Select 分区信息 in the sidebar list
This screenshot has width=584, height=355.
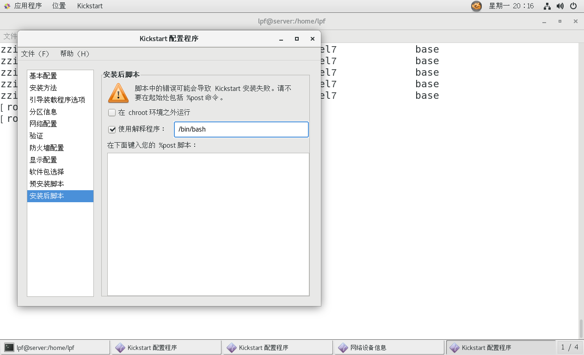coord(60,112)
